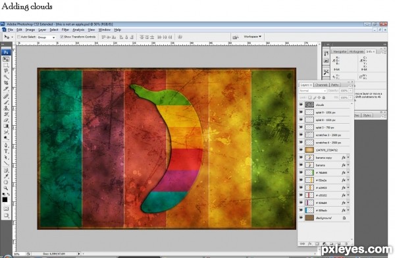This screenshot has height=258, width=395.
Task: Select the Line shape tool
Action: click(x=6, y=163)
